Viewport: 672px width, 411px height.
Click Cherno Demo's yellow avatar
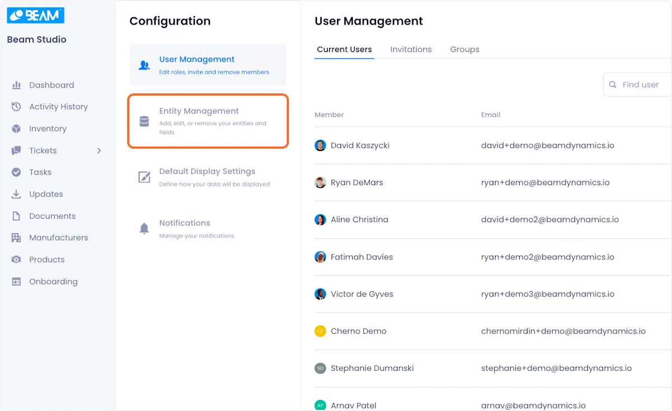320,331
